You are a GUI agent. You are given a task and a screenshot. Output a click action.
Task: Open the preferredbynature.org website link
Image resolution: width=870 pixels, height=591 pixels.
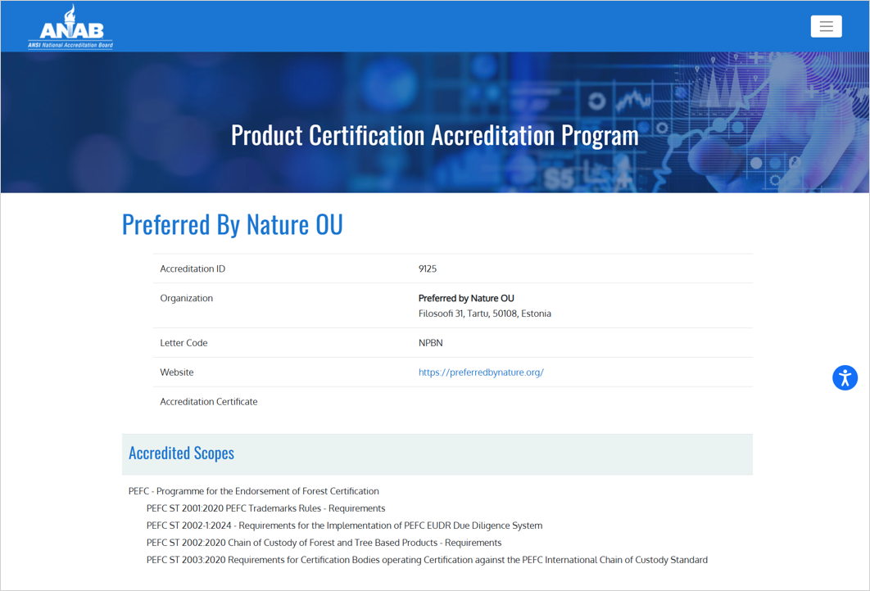point(481,372)
